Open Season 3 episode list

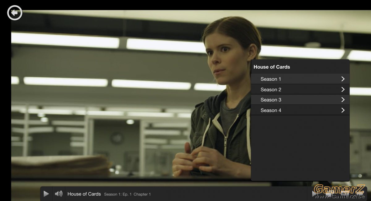click(x=300, y=100)
